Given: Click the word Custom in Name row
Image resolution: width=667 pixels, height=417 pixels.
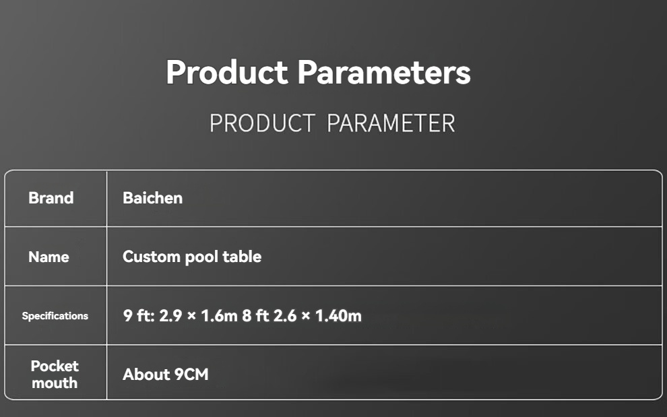Looking at the screenshot, I should (x=152, y=257).
